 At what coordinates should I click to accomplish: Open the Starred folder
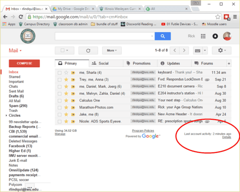(14, 77)
